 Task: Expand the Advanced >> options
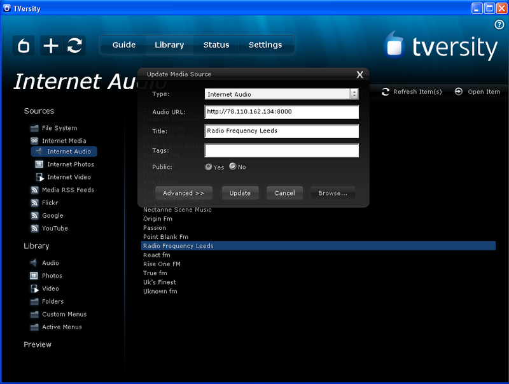pos(183,193)
